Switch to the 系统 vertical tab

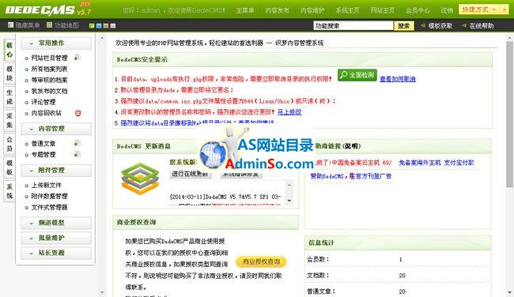9,191
